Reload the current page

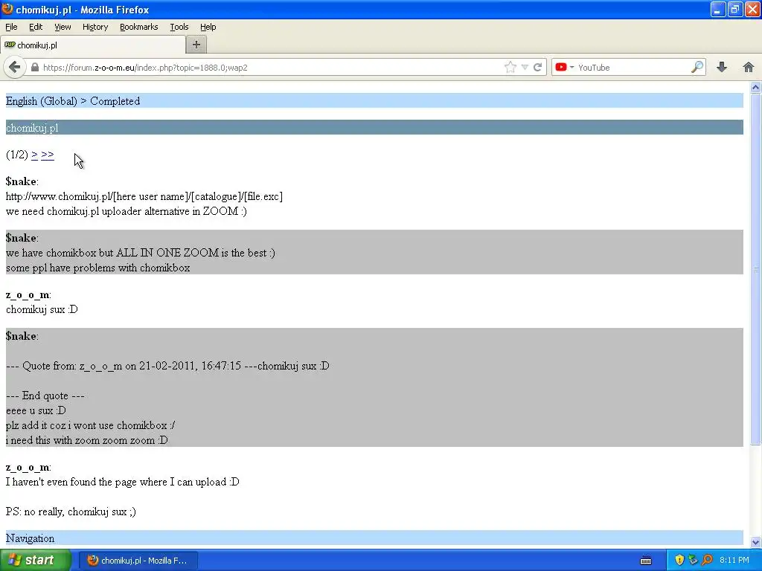[537, 68]
